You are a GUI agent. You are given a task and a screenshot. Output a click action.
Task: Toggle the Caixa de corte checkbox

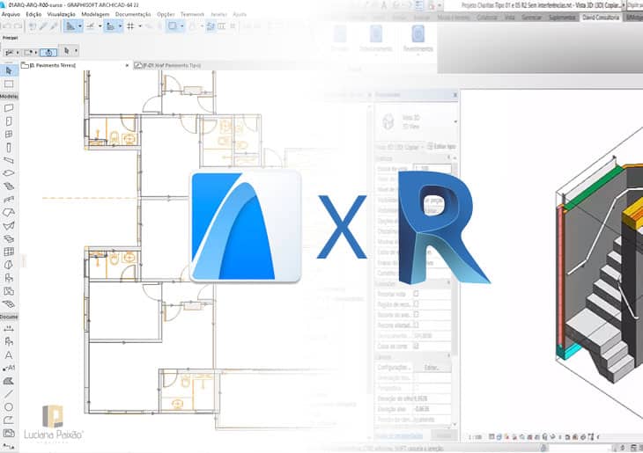pos(416,346)
